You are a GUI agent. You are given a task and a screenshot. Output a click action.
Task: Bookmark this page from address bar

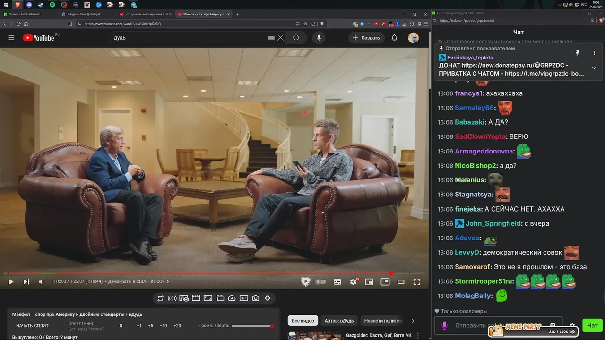pos(70,24)
